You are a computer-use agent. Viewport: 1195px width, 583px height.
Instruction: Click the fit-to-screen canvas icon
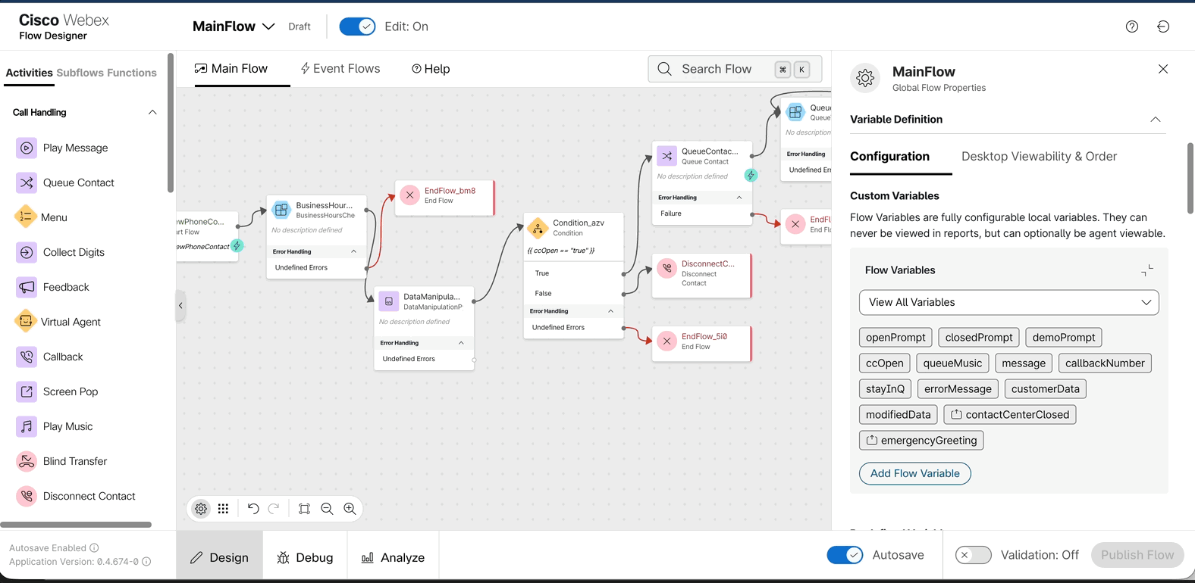point(304,509)
